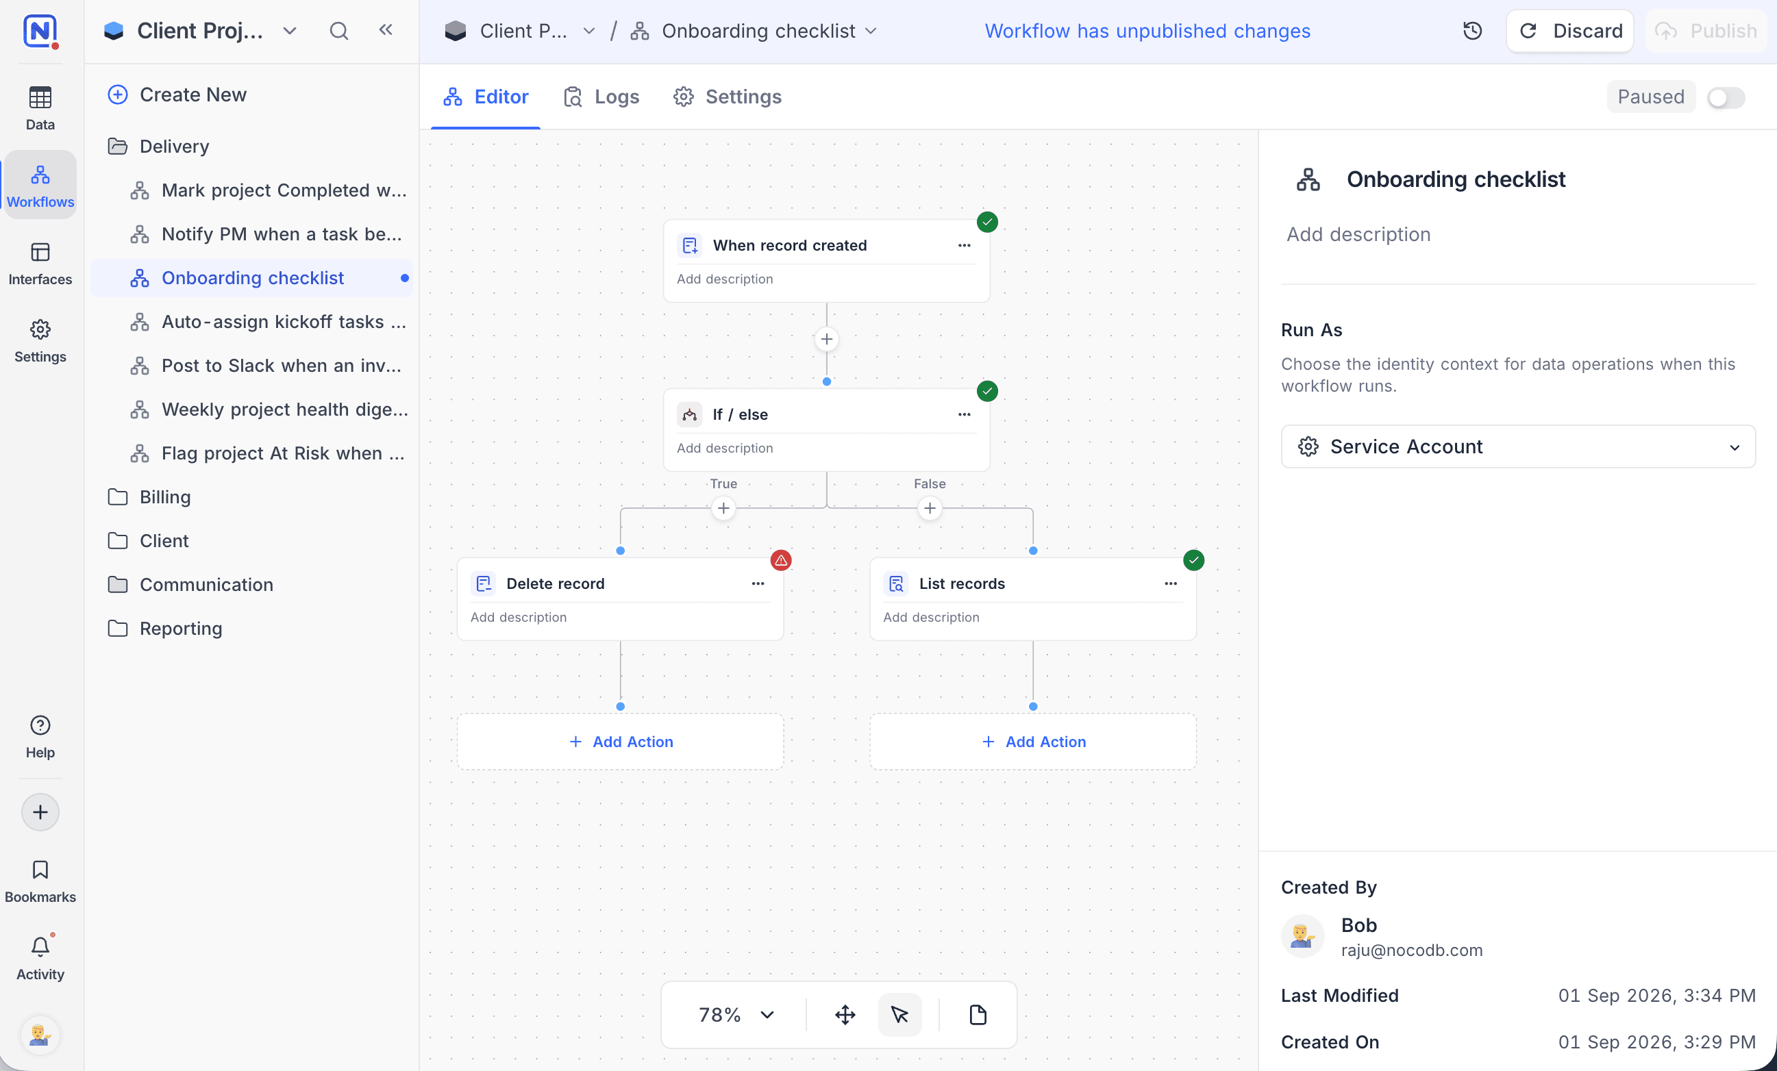Select the pointer selection tool
Screen dimensions: 1777x1071
(x=899, y=1015)
